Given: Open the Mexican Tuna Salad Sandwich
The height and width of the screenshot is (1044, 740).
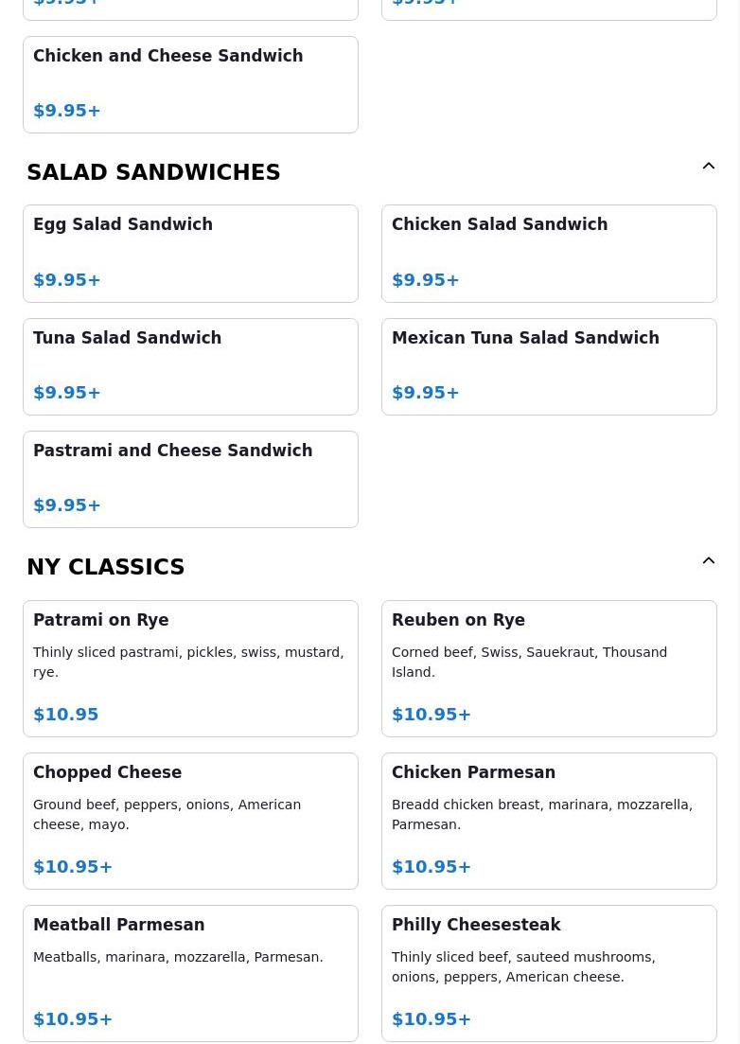Looking at the screenshot, I should [549, 366].
